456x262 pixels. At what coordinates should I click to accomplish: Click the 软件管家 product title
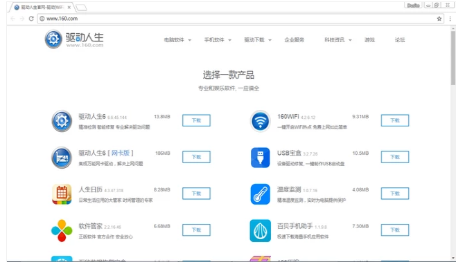pos(91,226)
